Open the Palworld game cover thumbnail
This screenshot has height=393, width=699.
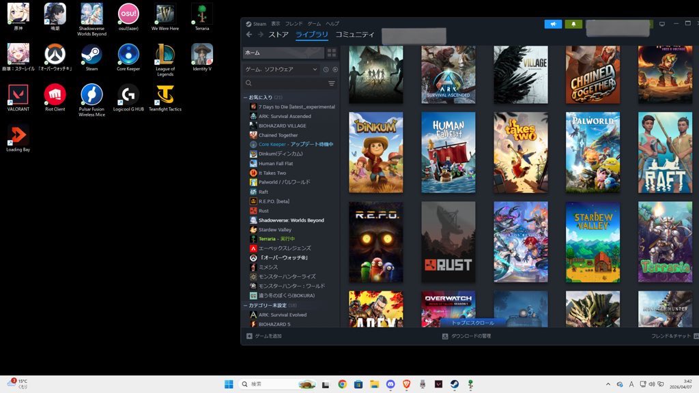tap(593, 152)
